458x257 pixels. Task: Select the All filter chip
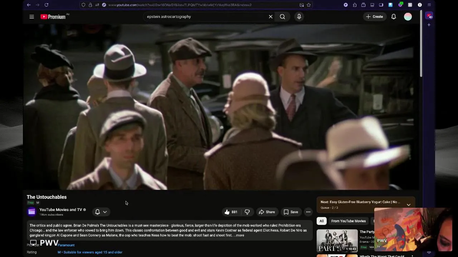tap(321, 221)
